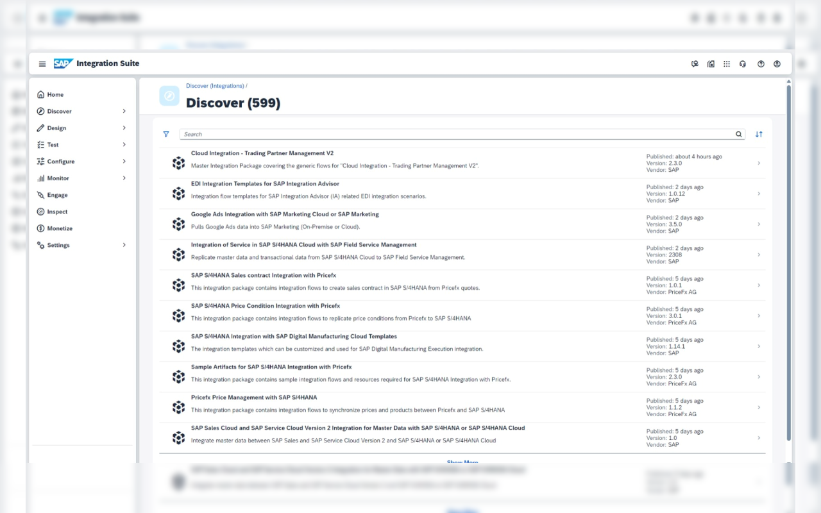Select Monitor in the sidebar
Image resolution: width=821 pixels, height=513 pixels.
pos(58,178)
